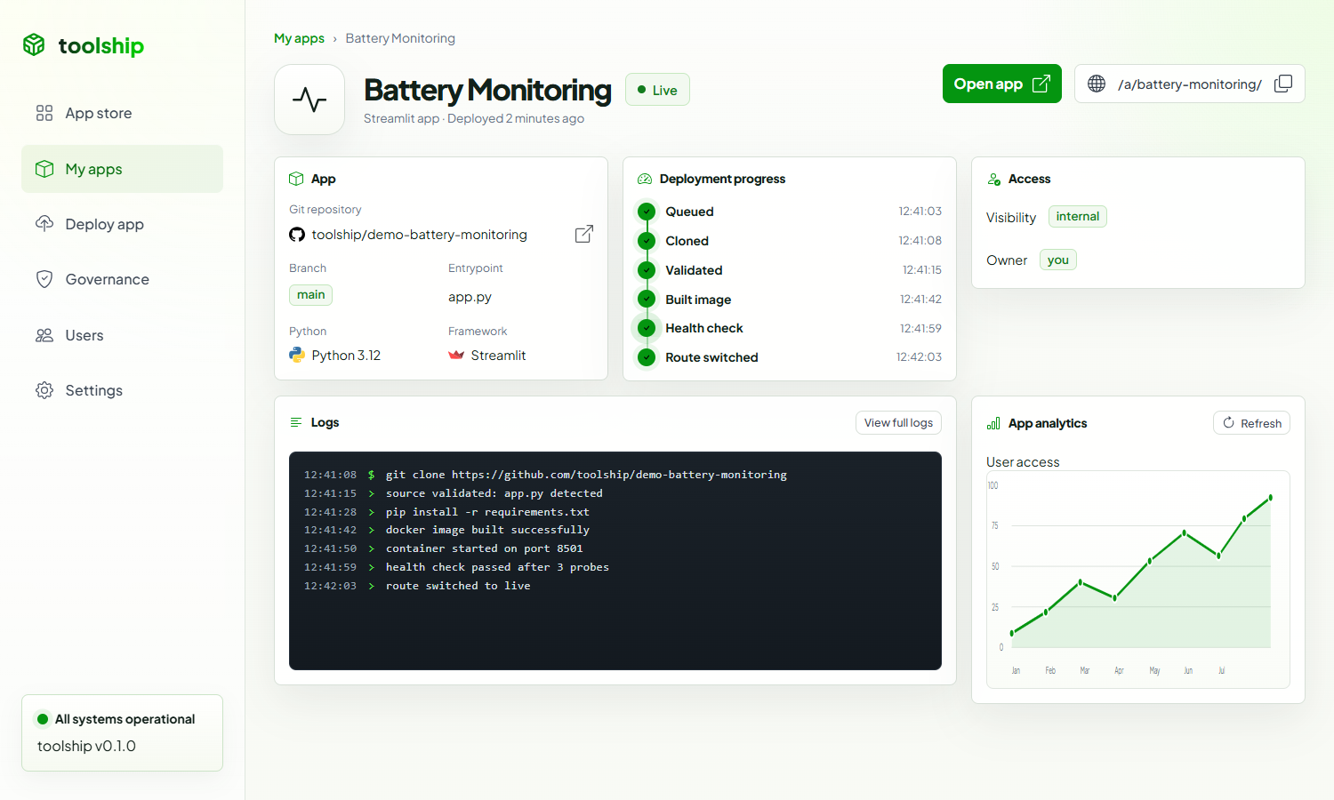The height and width of the screenshot is (800, 1334).
Task: Click the 'Deployed 2 minutes ago' subtitle
Action: pos(516,118)
